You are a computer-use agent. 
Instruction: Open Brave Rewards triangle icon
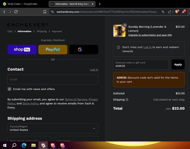pos(183,12)
